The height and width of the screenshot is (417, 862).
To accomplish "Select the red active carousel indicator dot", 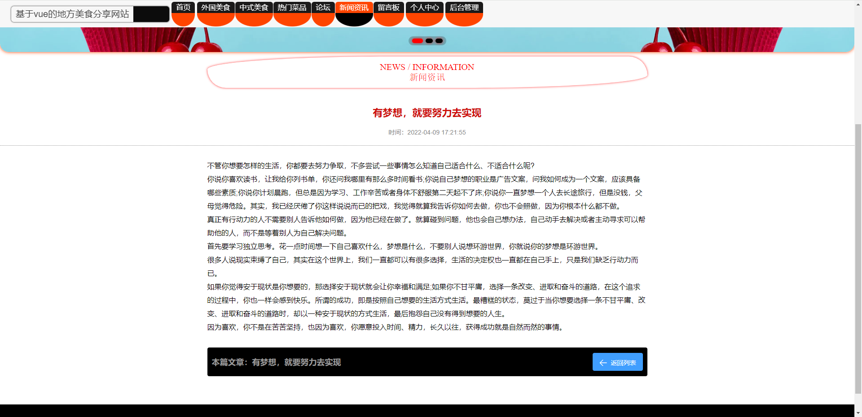I will pos(417,41).
